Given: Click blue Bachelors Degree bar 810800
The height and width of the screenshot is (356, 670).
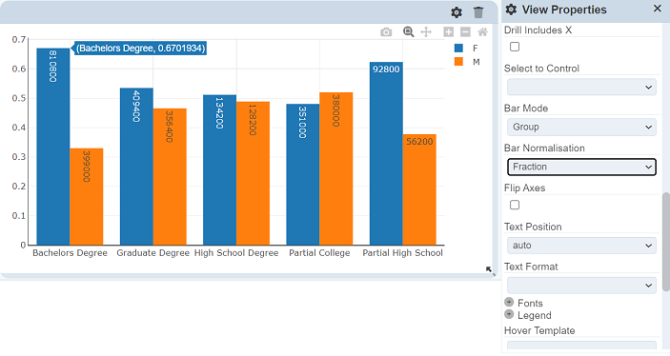Looking at the screenshot, I should click(x=53, y=147).
